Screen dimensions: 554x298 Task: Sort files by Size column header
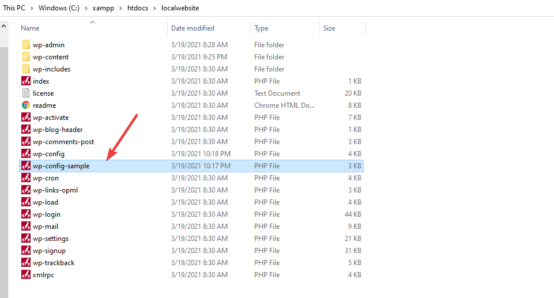(x=329, y=28)
